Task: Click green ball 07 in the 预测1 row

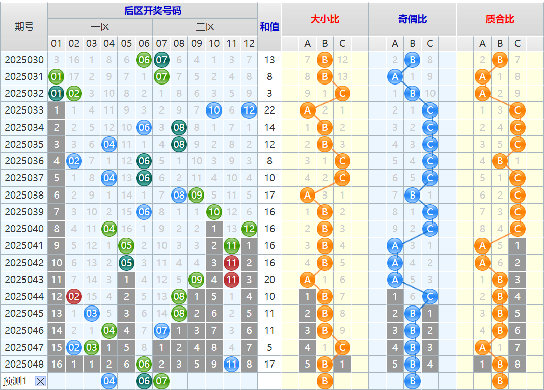Action: pyautogui.click(x=161, y=381)
